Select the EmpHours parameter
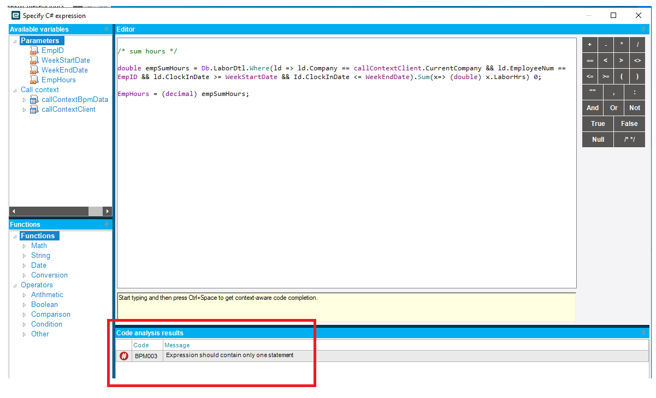Viewport: 656px width, 398px height. coord(58,80)
